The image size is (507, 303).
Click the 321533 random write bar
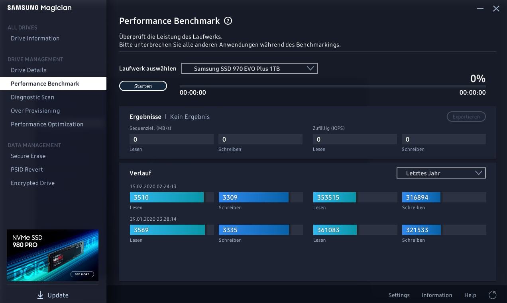click(x=444, y=230)
